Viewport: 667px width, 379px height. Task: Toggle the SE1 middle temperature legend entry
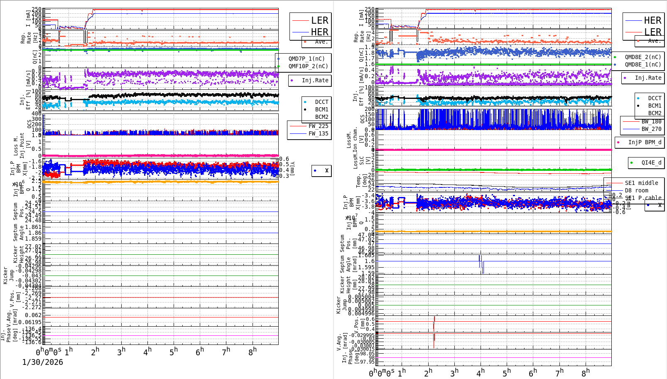tap(643, 183)
